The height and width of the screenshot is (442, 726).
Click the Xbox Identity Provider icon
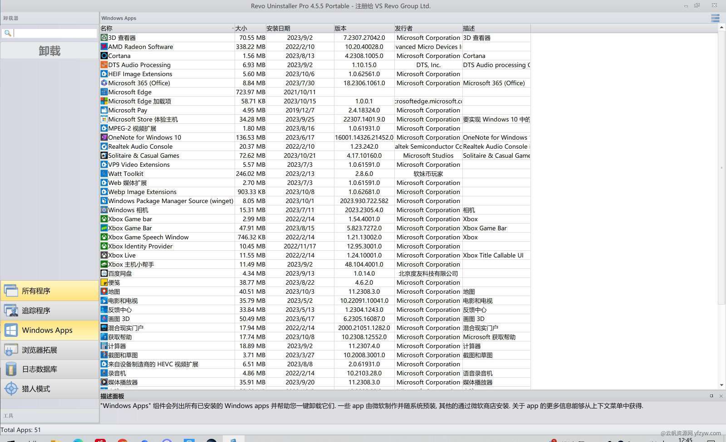coord(104,246)
